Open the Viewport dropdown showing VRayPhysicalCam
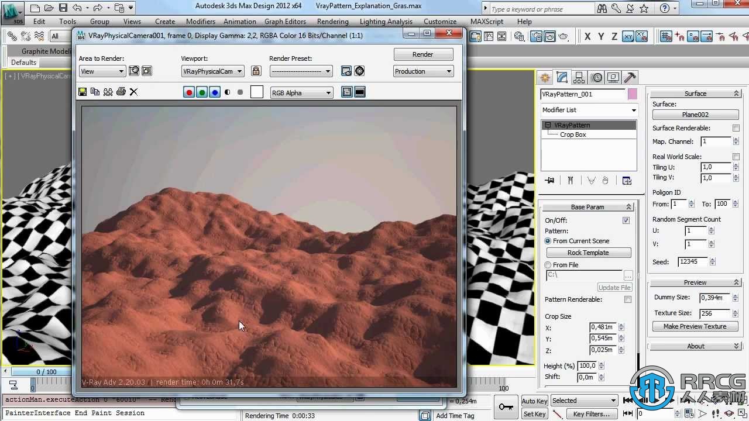 click(x=212, y=71)
